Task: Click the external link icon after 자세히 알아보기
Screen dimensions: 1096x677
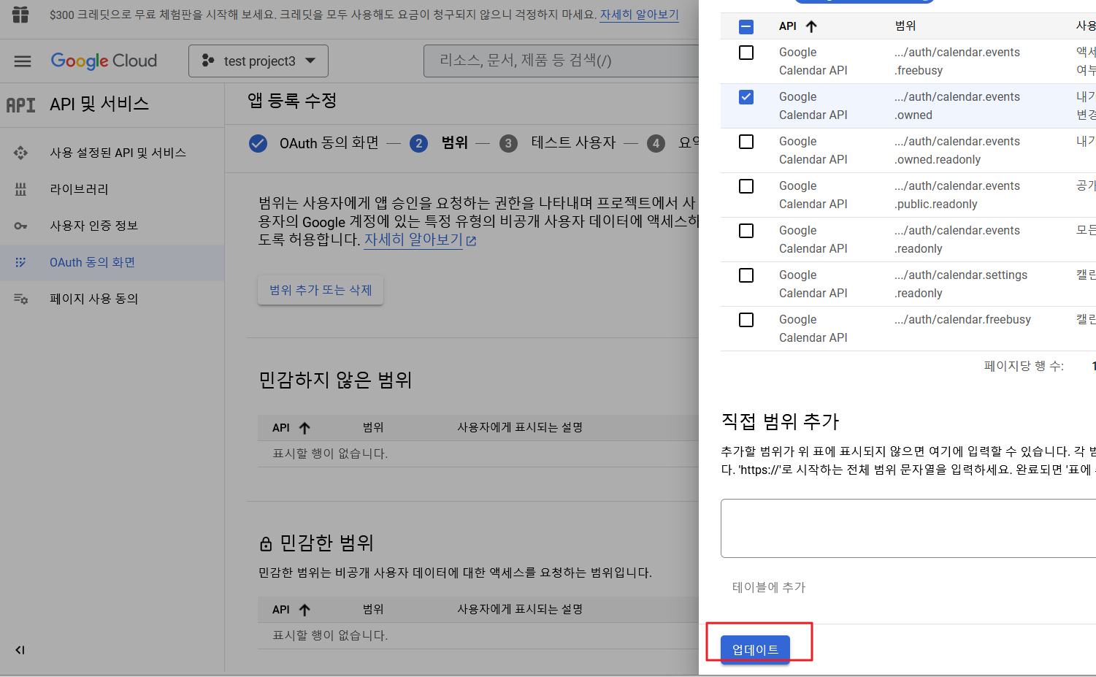Action: tap(472, 240)
